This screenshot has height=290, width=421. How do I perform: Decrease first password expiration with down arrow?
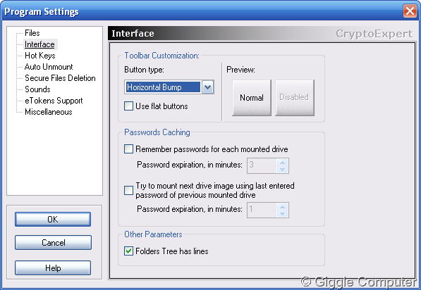tap(283, 170)
